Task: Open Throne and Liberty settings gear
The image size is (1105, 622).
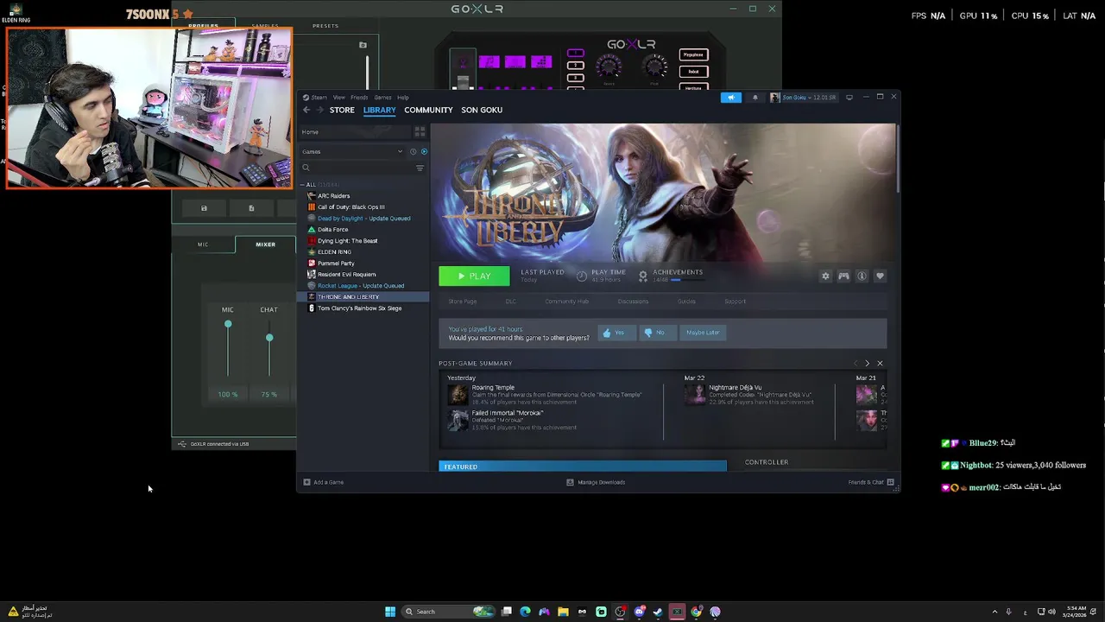Action: click(825, 276)
